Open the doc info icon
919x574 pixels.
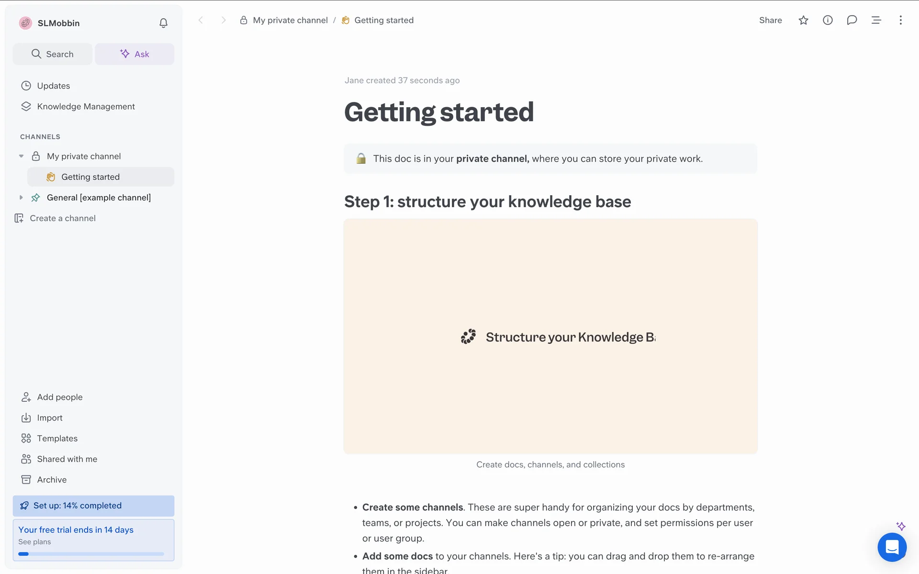(828, 20)
